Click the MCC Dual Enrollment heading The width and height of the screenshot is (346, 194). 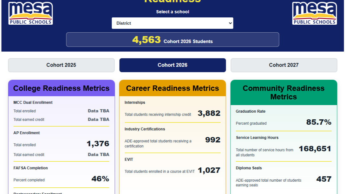point(33,103)
